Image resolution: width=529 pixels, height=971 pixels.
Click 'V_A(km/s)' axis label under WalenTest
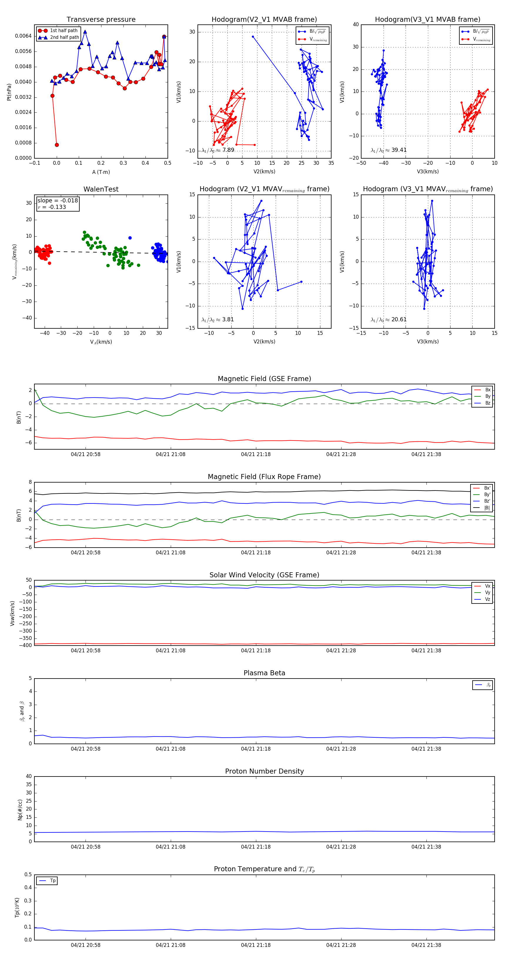[x=101, y=342]
